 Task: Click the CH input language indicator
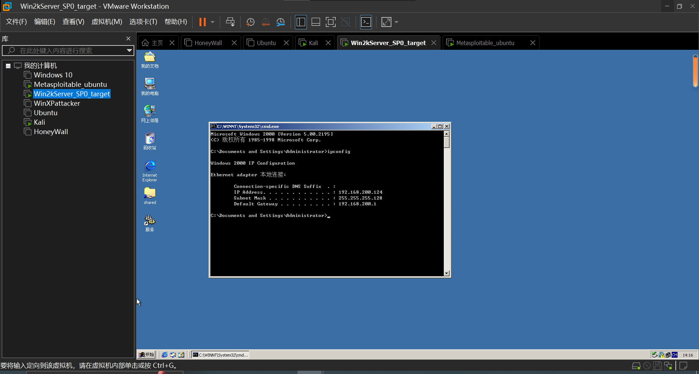pos(675,355)
